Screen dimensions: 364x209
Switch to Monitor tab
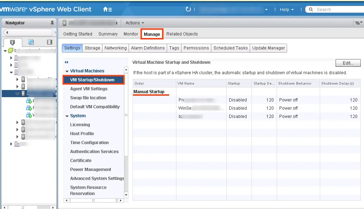coord(131,34)
